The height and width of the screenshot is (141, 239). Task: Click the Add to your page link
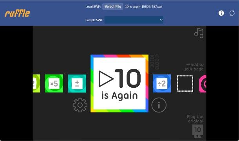point(194,67)
